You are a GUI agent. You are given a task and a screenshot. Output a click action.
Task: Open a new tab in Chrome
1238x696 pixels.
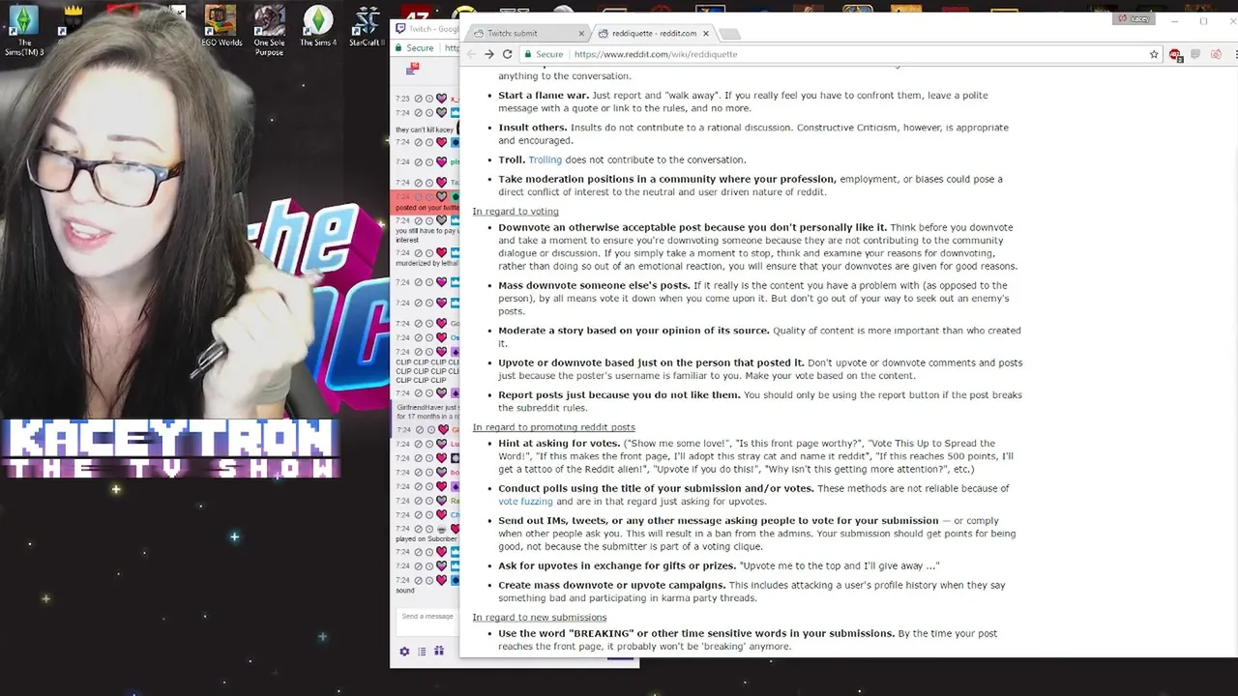729,34
